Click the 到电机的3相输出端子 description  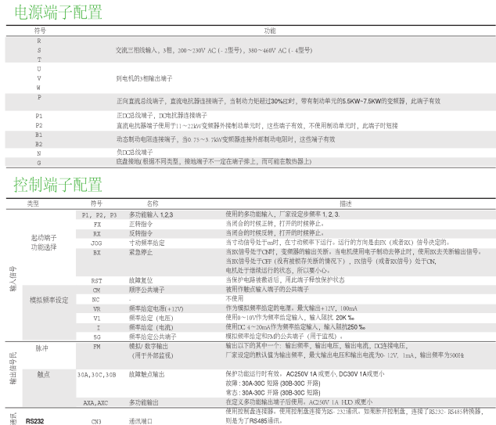(x=145, y=78)
